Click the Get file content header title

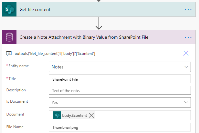point(35,10)
